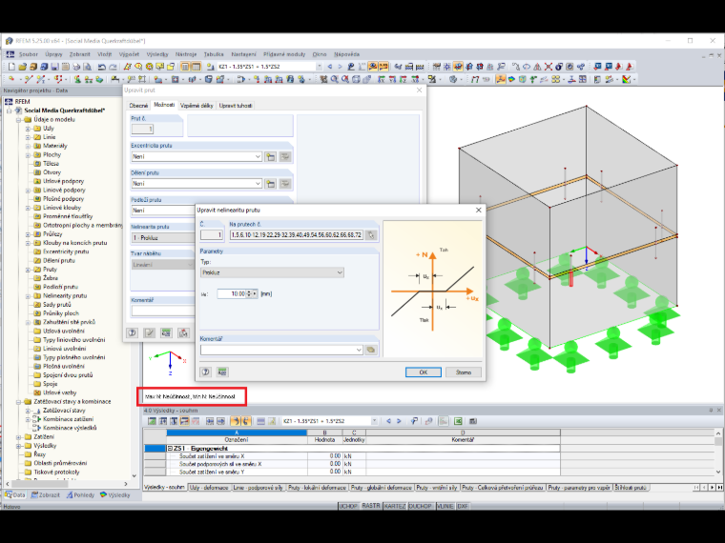
Task: Open Výsledky tab at navigator bottom
Action: [115, 495]
